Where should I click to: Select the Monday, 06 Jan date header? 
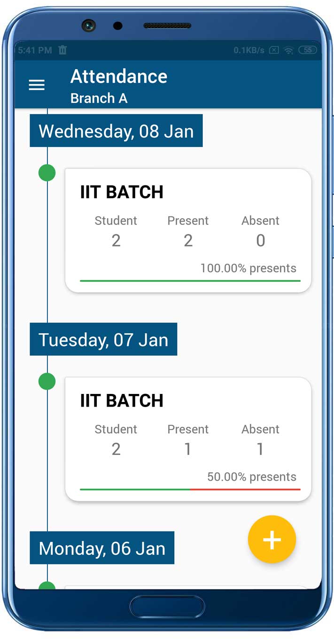[x=102, y=548]
